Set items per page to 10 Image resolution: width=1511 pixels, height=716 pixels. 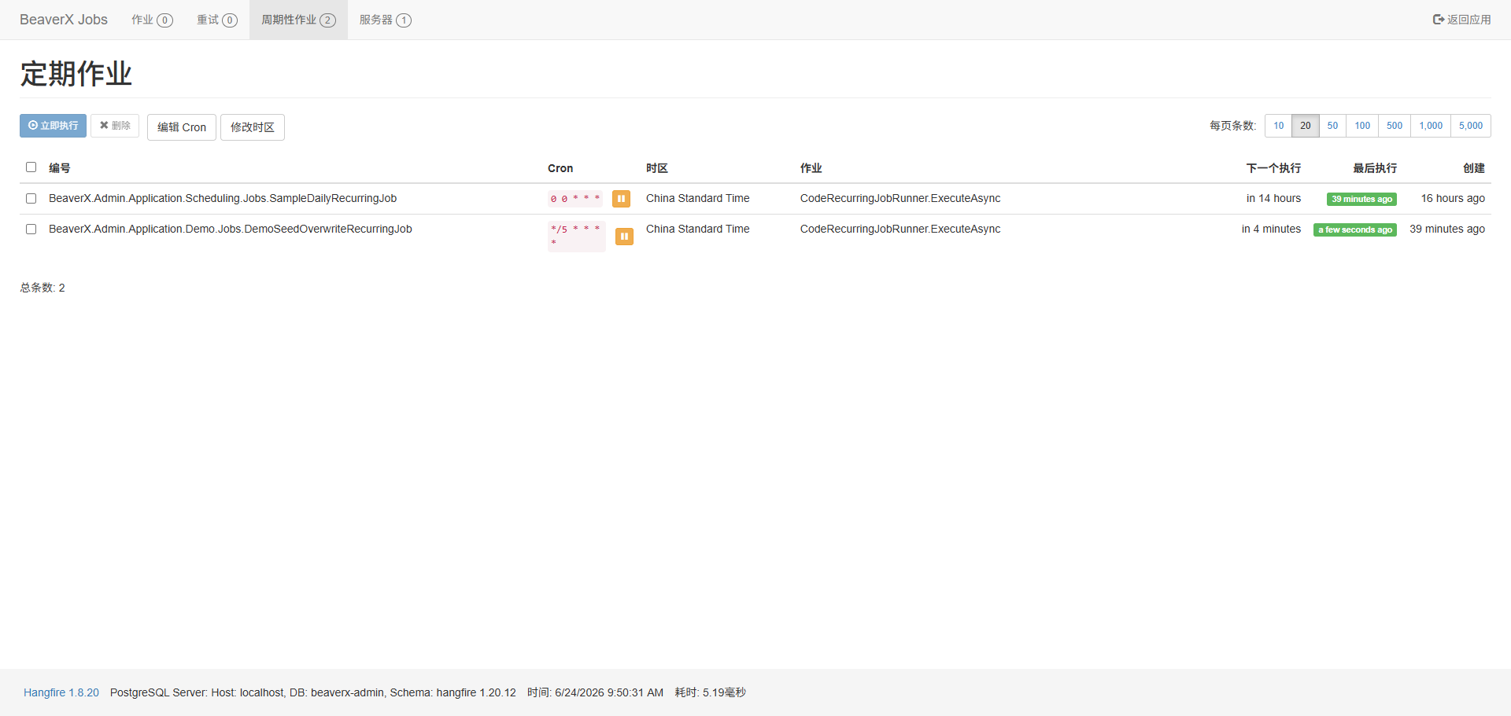(1279, 126)
